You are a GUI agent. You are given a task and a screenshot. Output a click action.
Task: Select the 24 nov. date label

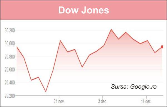tap(59, 101)
